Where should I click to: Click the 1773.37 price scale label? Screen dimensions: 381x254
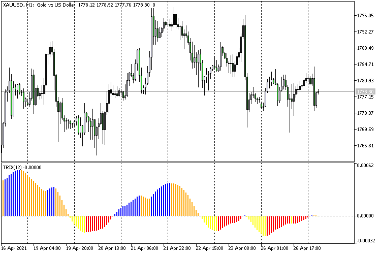[x=365, y=113]
